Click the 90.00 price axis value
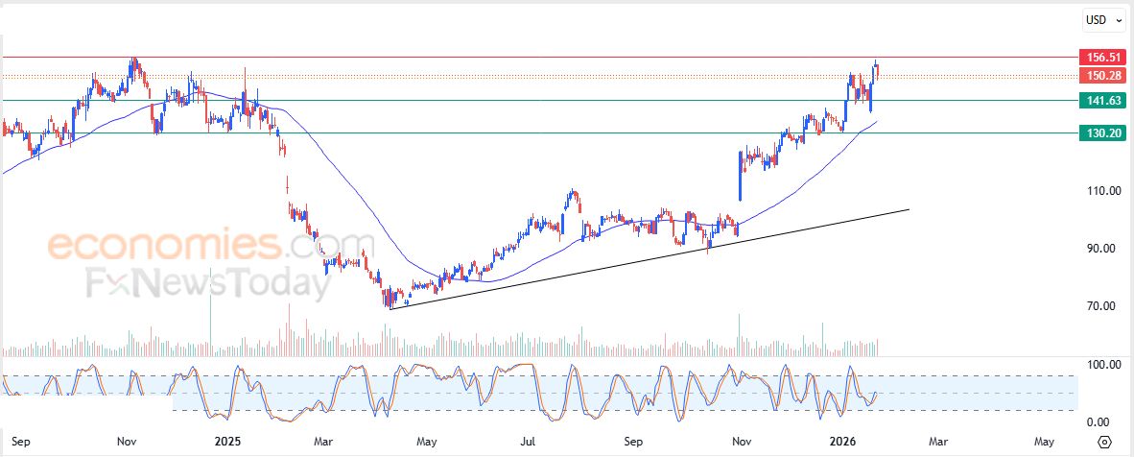The width and height of the screenshot is (1134, 457). point(1101,249)
